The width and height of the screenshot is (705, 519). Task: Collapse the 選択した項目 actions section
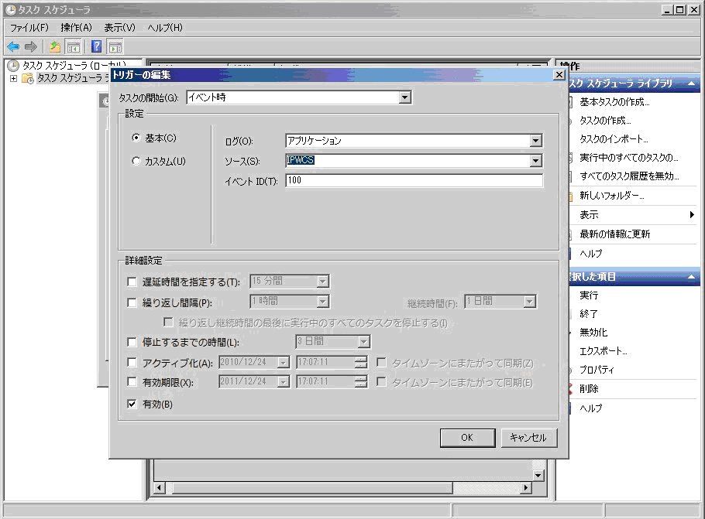691,277
